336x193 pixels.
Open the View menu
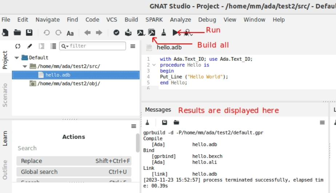230,20
